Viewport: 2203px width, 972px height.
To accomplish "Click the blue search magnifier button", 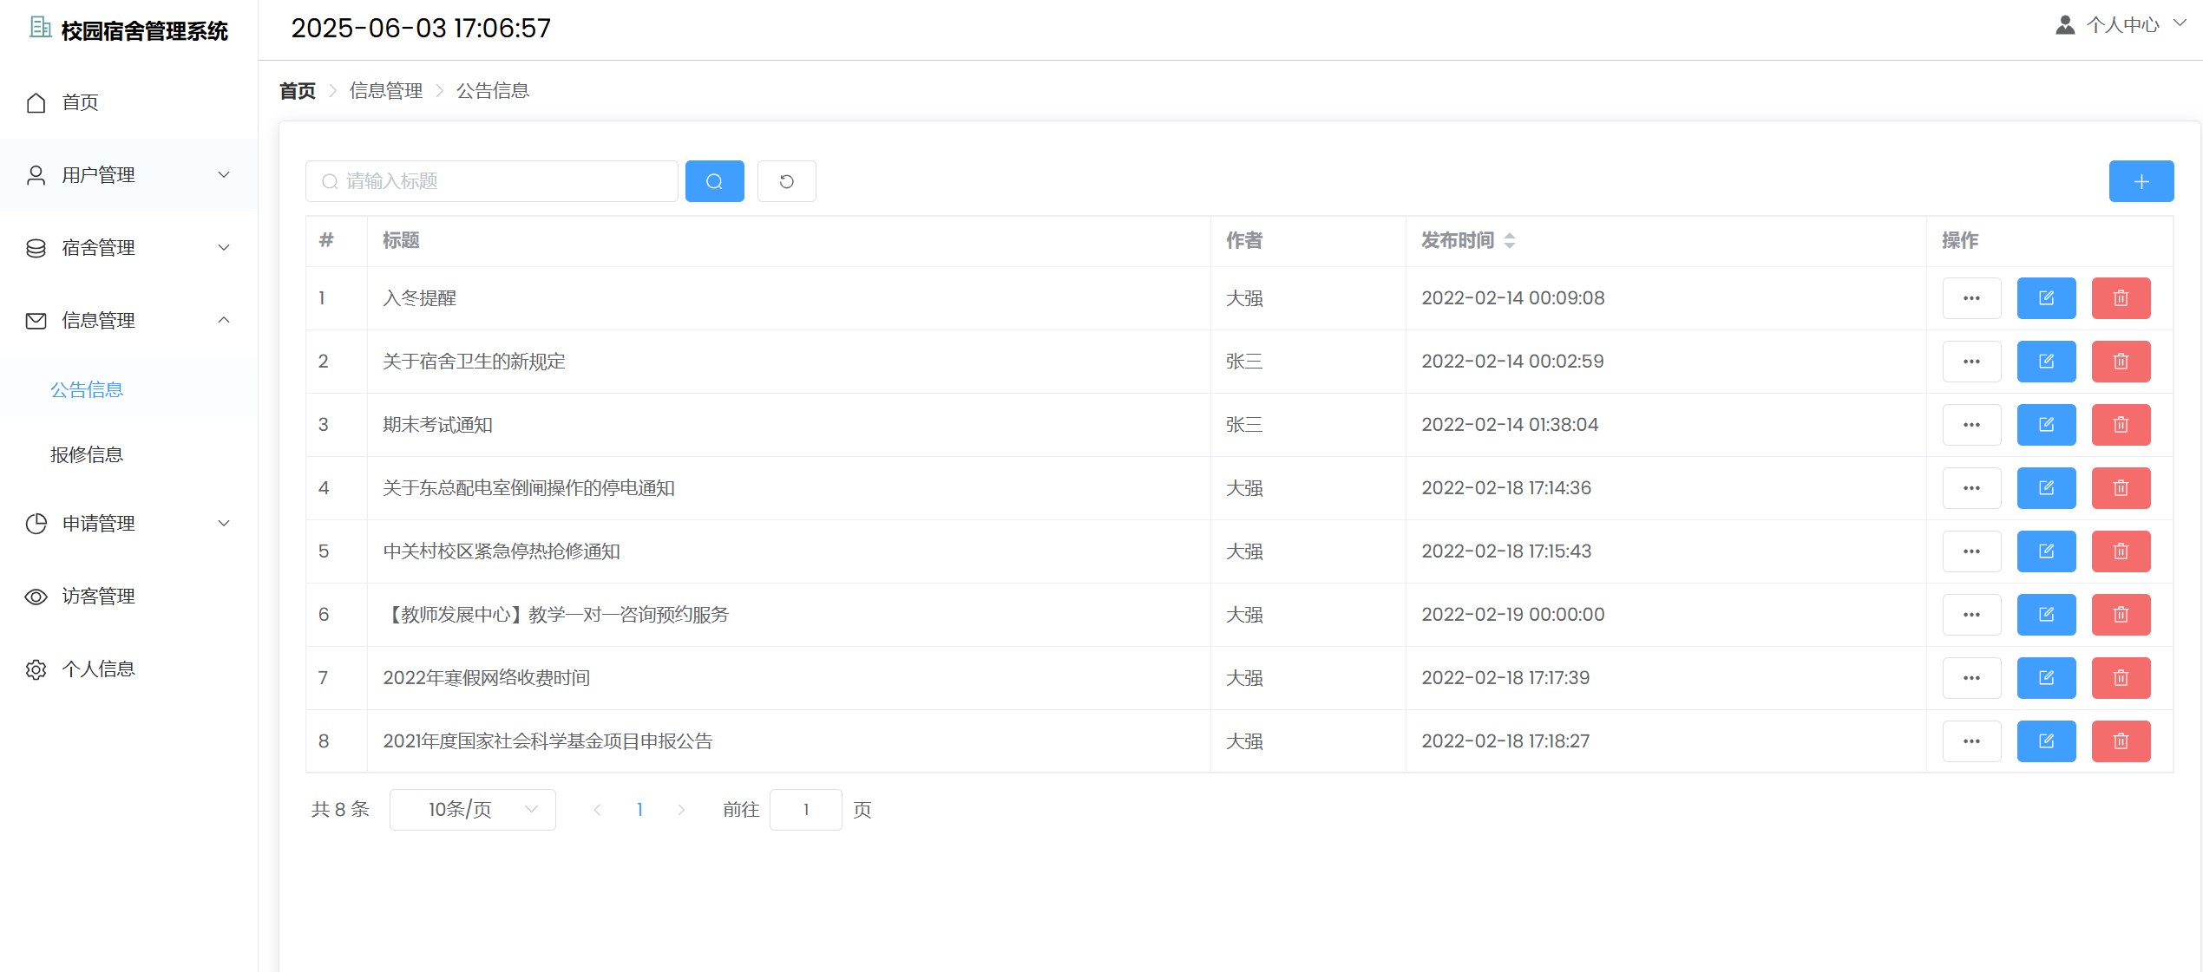I will pyautogui.click(x=714, y=181).
